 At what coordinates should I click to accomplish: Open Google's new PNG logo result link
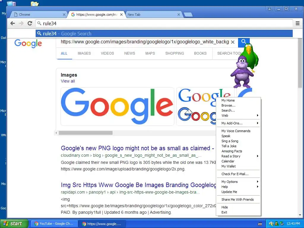point(137,148)
